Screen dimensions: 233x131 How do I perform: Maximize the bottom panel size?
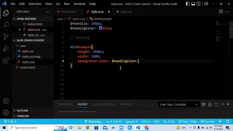223,104
